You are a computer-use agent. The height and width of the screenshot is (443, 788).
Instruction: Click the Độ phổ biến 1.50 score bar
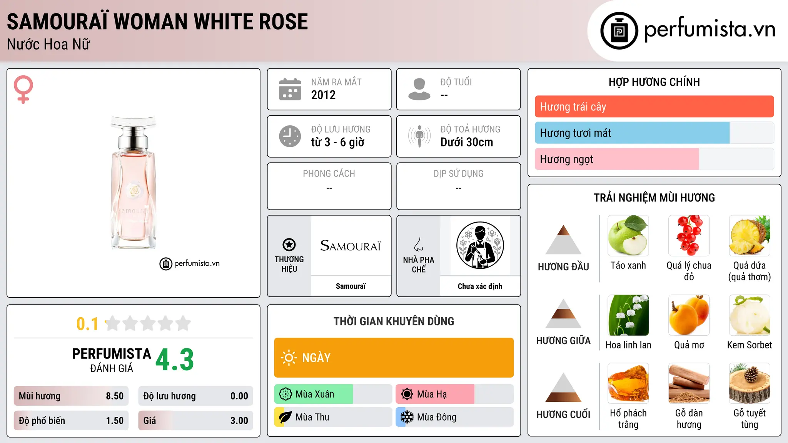[x=71, y=420]
